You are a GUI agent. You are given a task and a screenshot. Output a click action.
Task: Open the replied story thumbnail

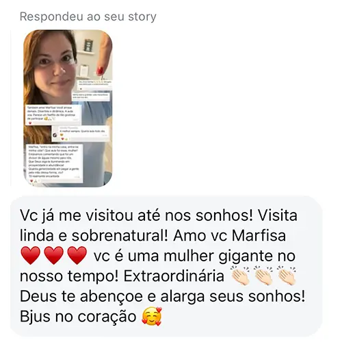point(68,108)
